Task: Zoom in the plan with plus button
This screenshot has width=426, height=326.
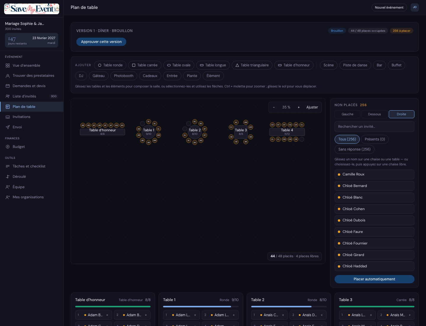Action: coord(298,107)
